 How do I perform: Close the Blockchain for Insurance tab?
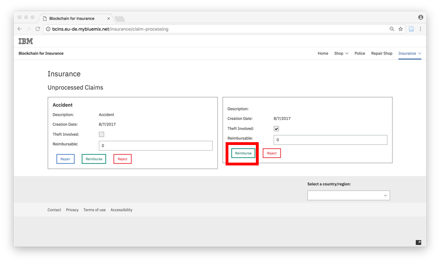tap(109, 19)
